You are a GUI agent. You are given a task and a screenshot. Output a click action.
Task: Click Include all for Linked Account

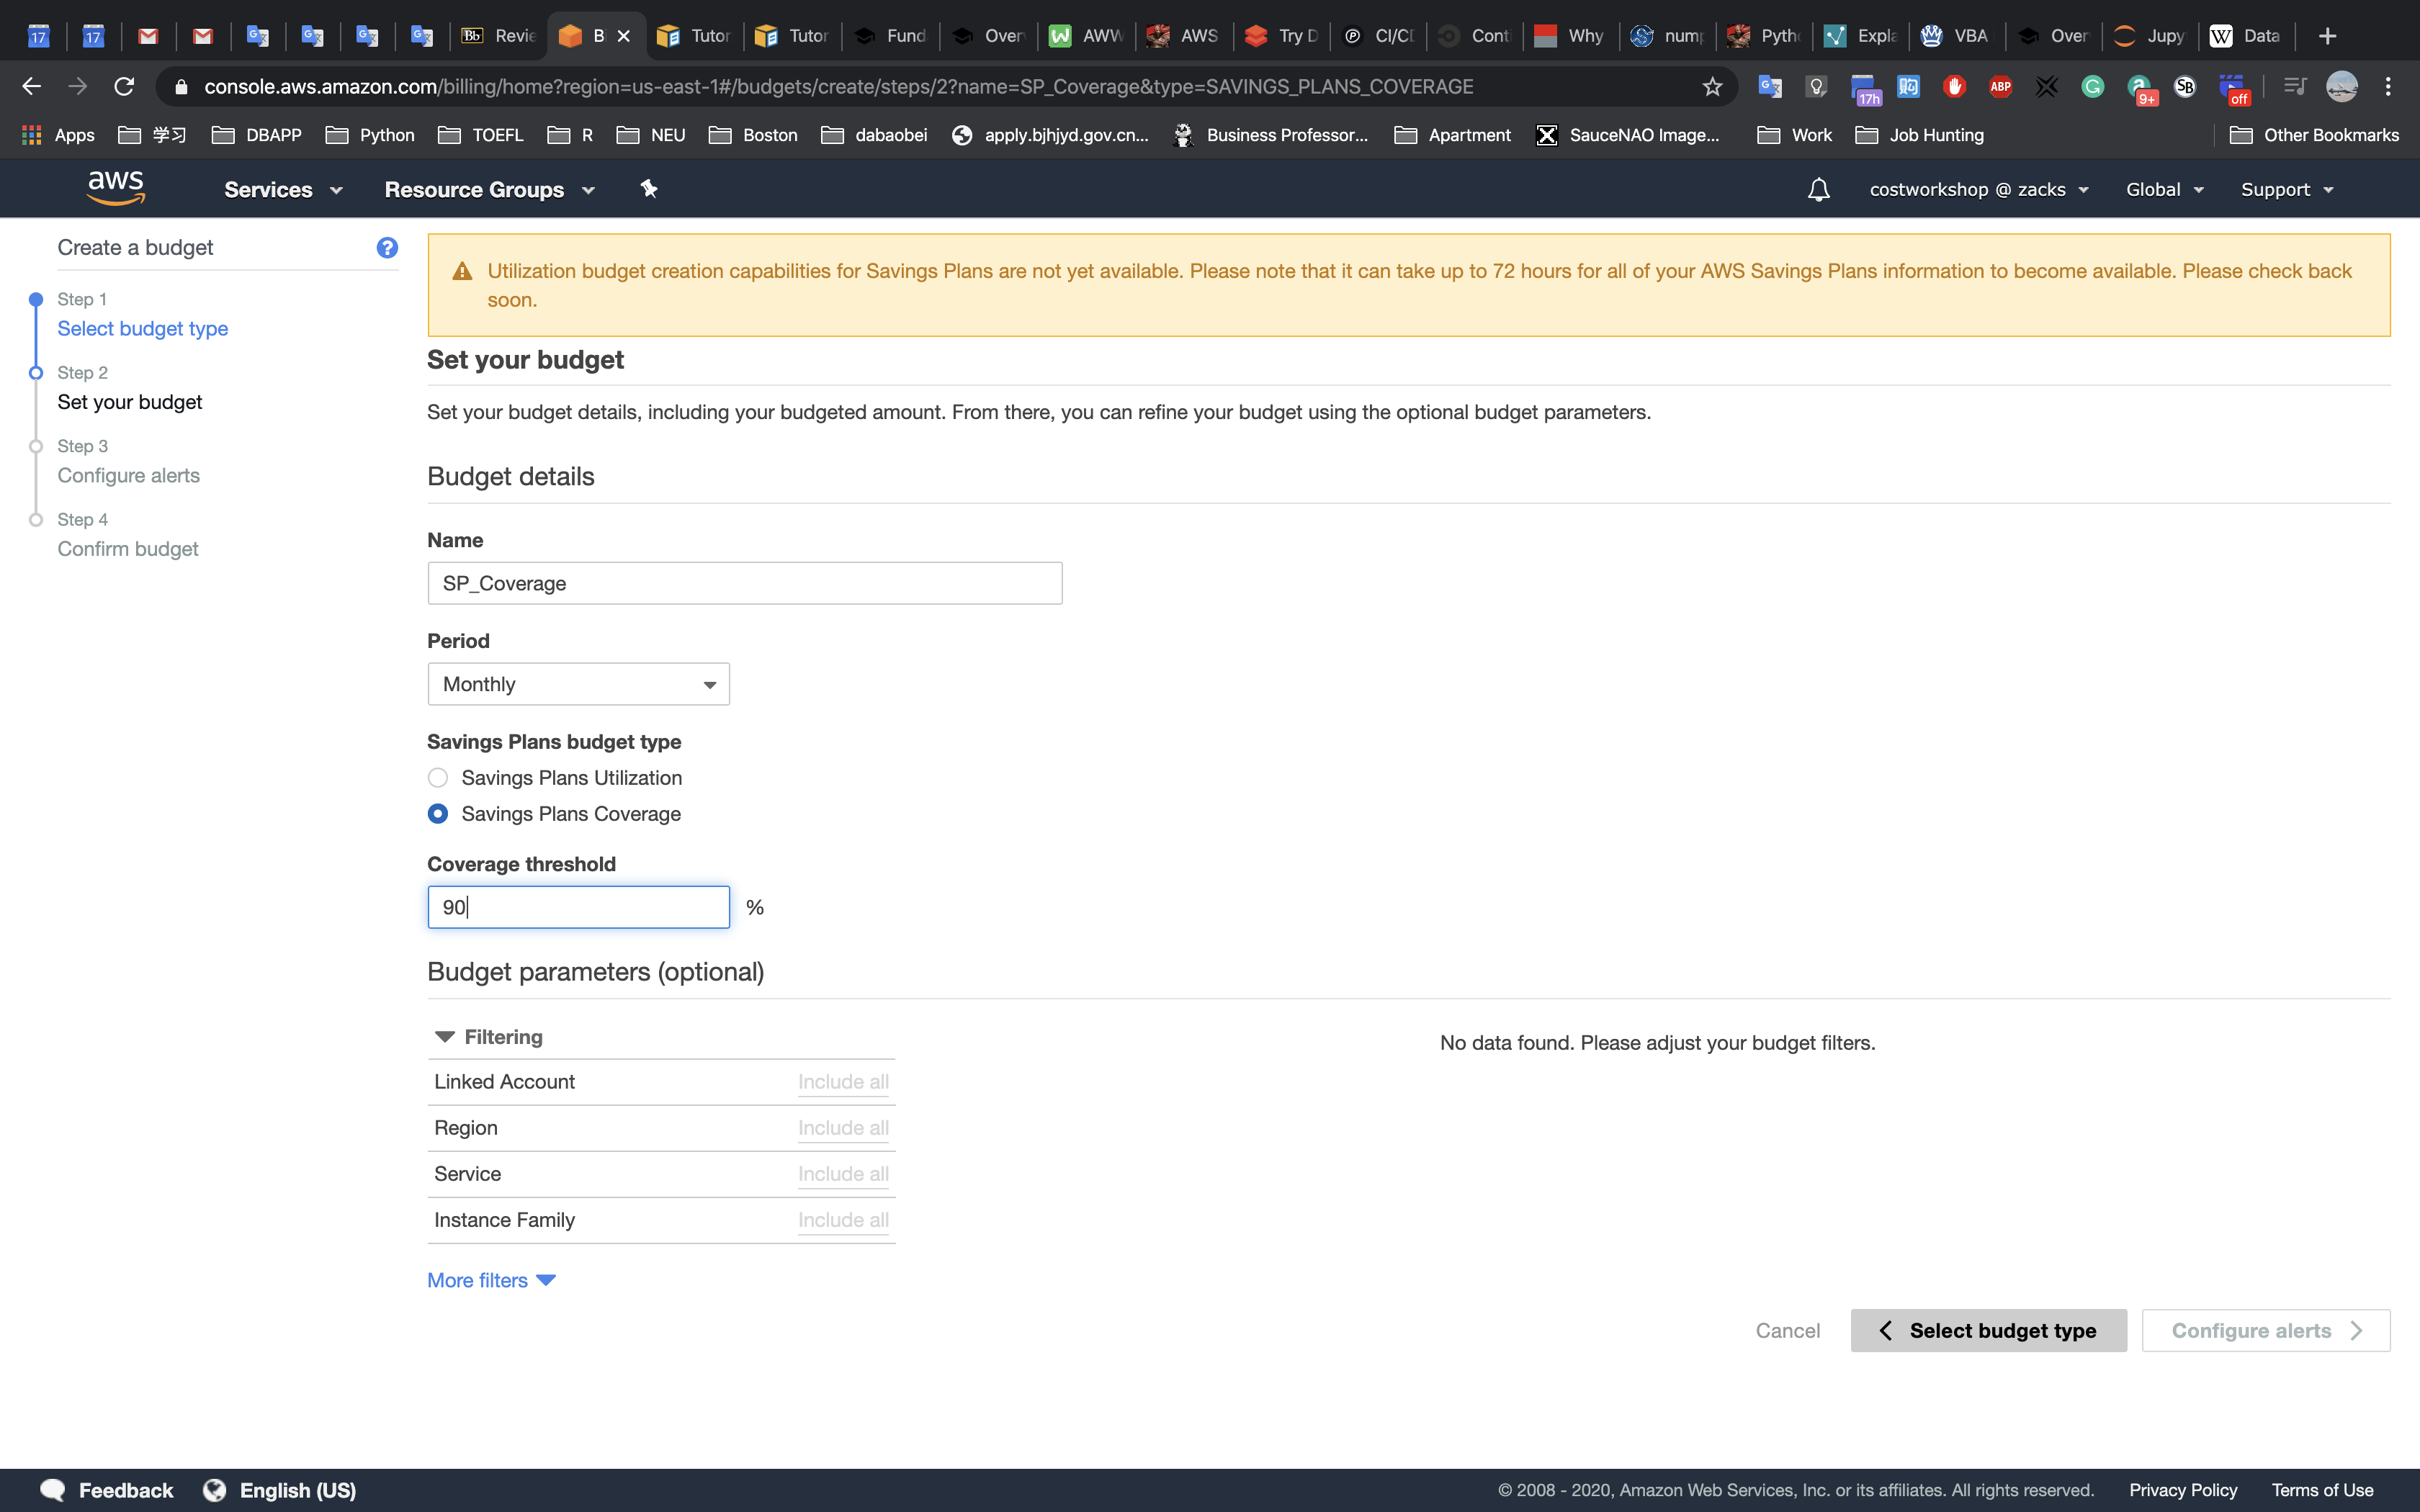click(842, 1082)
